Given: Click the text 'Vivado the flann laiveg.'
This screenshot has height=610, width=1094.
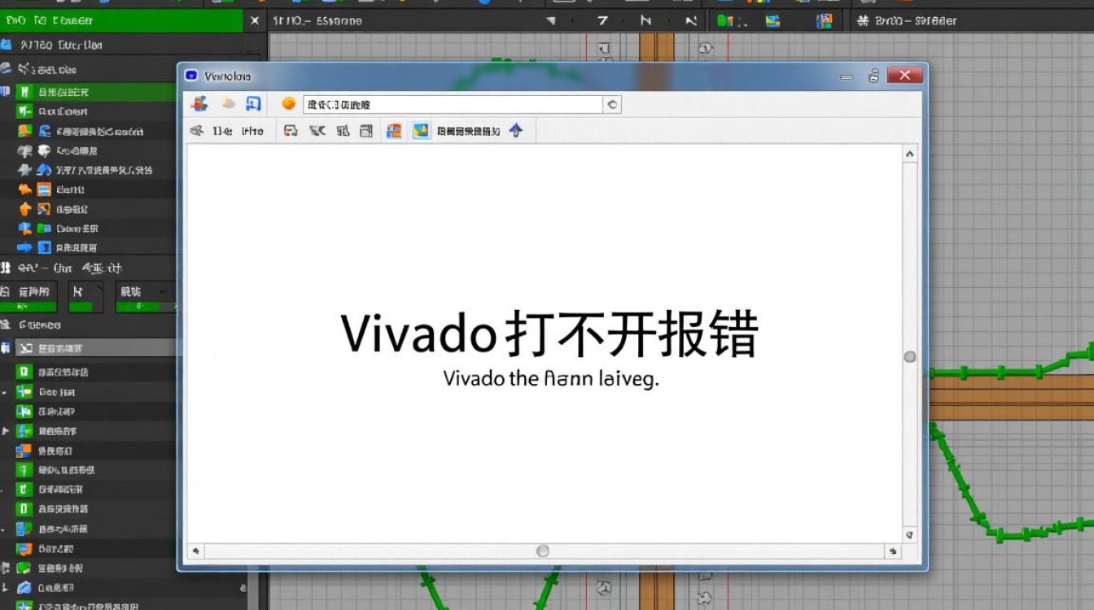Looking at the screenshot, I should pyautogui.click(x=551, y=379).
